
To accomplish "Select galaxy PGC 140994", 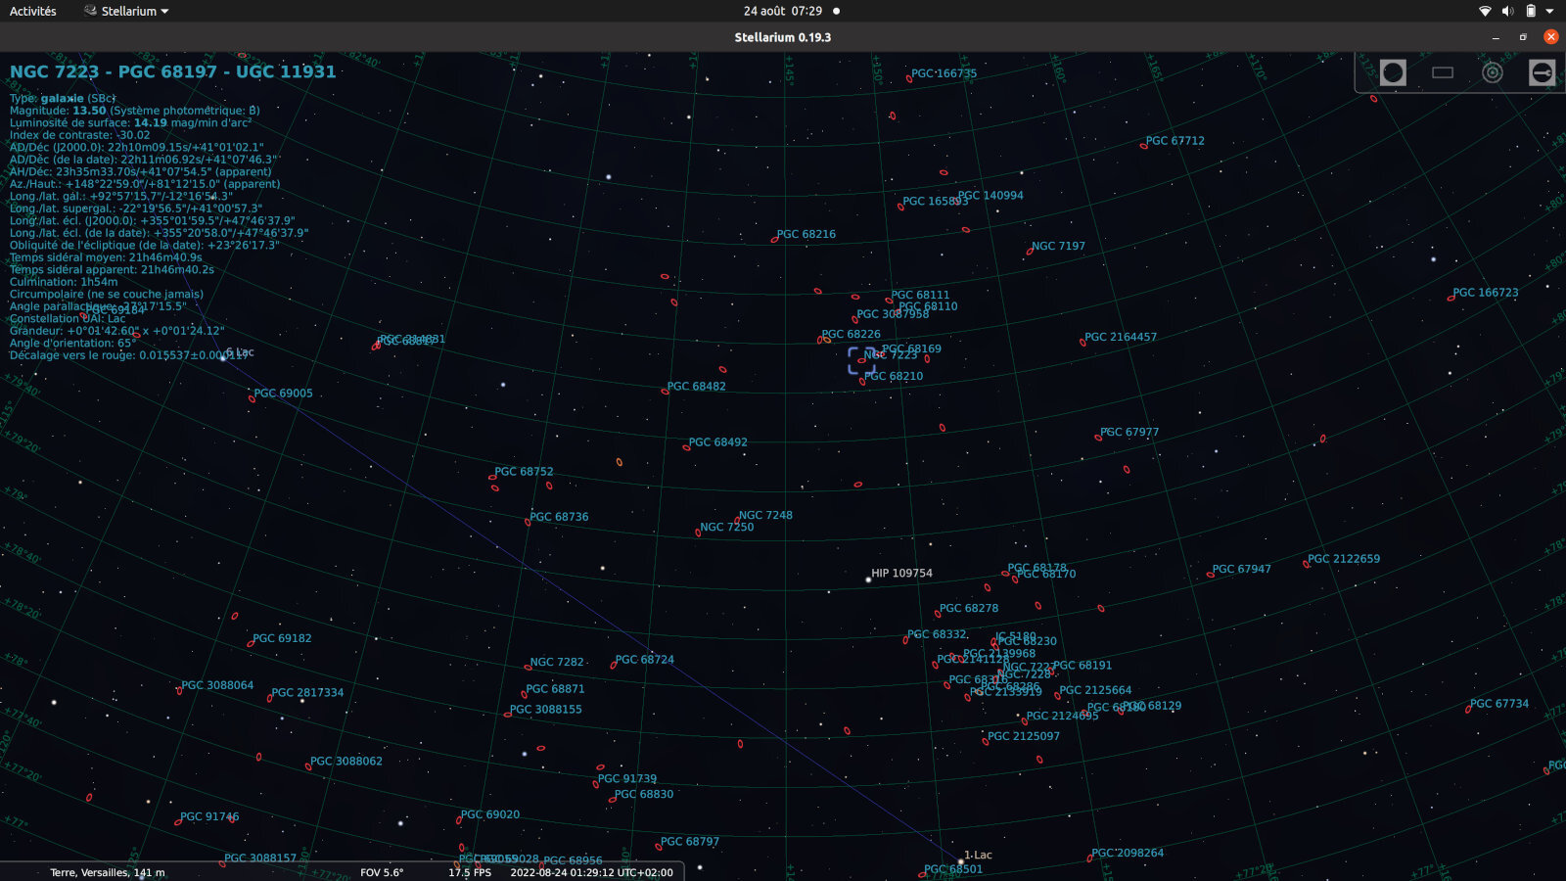I will click(990, 196).
